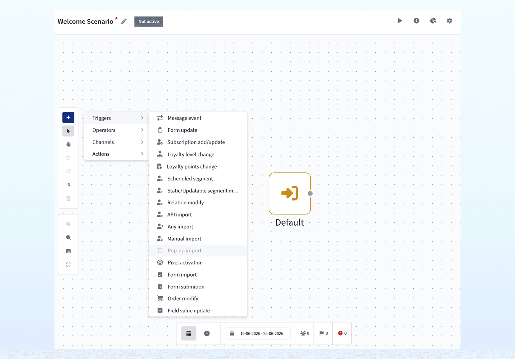The height and width of the screenshot is (359, 515).
Task: Click the Pixel activation target icon
Action: coord(160,262)
